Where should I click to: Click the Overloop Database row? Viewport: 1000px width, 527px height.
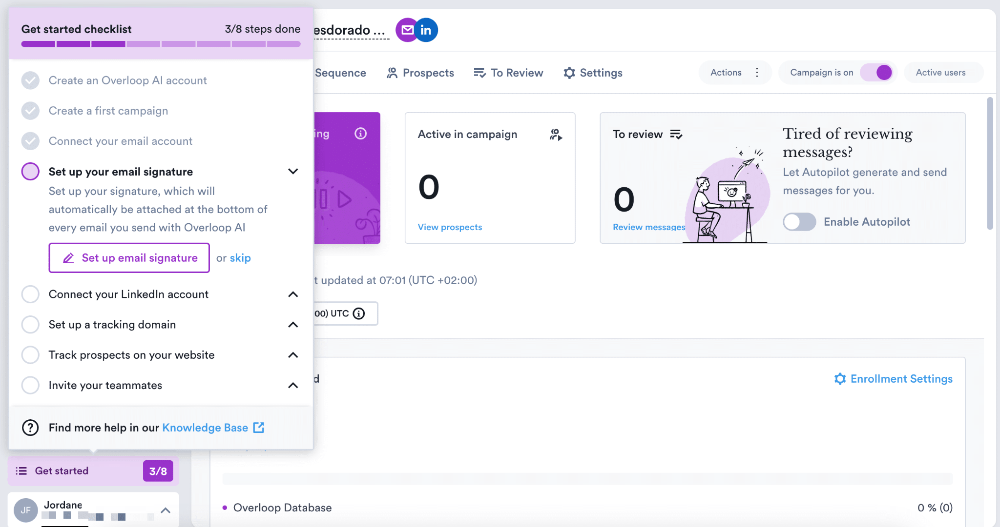(x=587, y=507)
